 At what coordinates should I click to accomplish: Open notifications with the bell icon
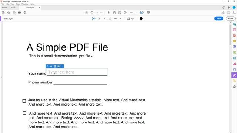click(229, 7)
